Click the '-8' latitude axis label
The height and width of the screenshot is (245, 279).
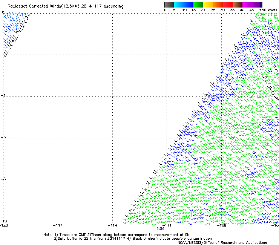(3, 179)
